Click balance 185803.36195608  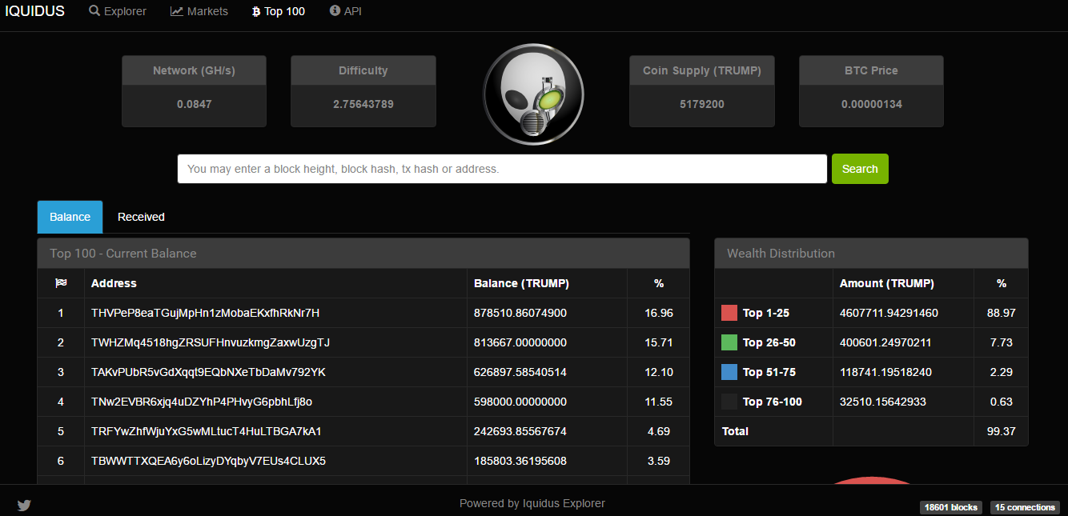click(520, 461)
